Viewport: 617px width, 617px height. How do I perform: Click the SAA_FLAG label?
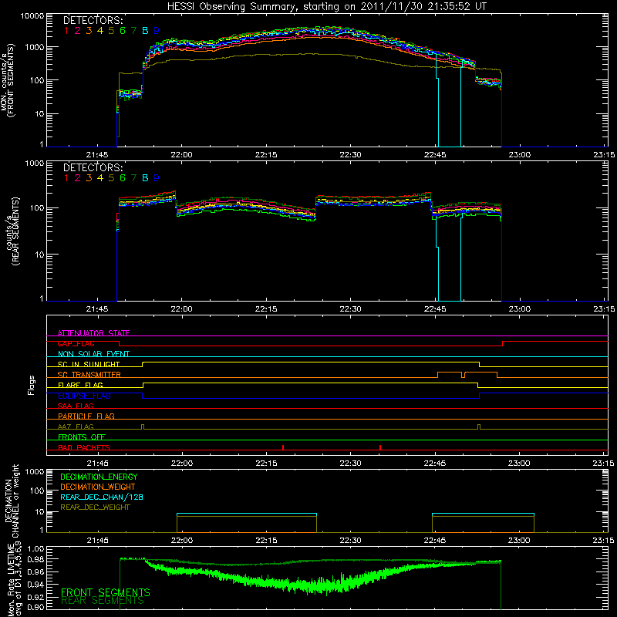tap(76, 406)
